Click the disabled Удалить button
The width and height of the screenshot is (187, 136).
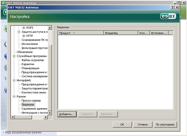click(87, 114)
